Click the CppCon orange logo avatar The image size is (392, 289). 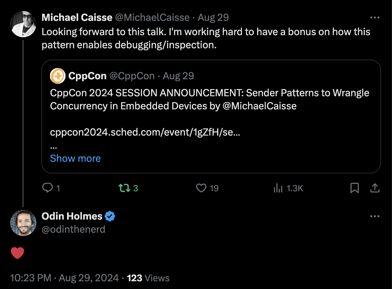pyautogui.click(x=57, y=76)
